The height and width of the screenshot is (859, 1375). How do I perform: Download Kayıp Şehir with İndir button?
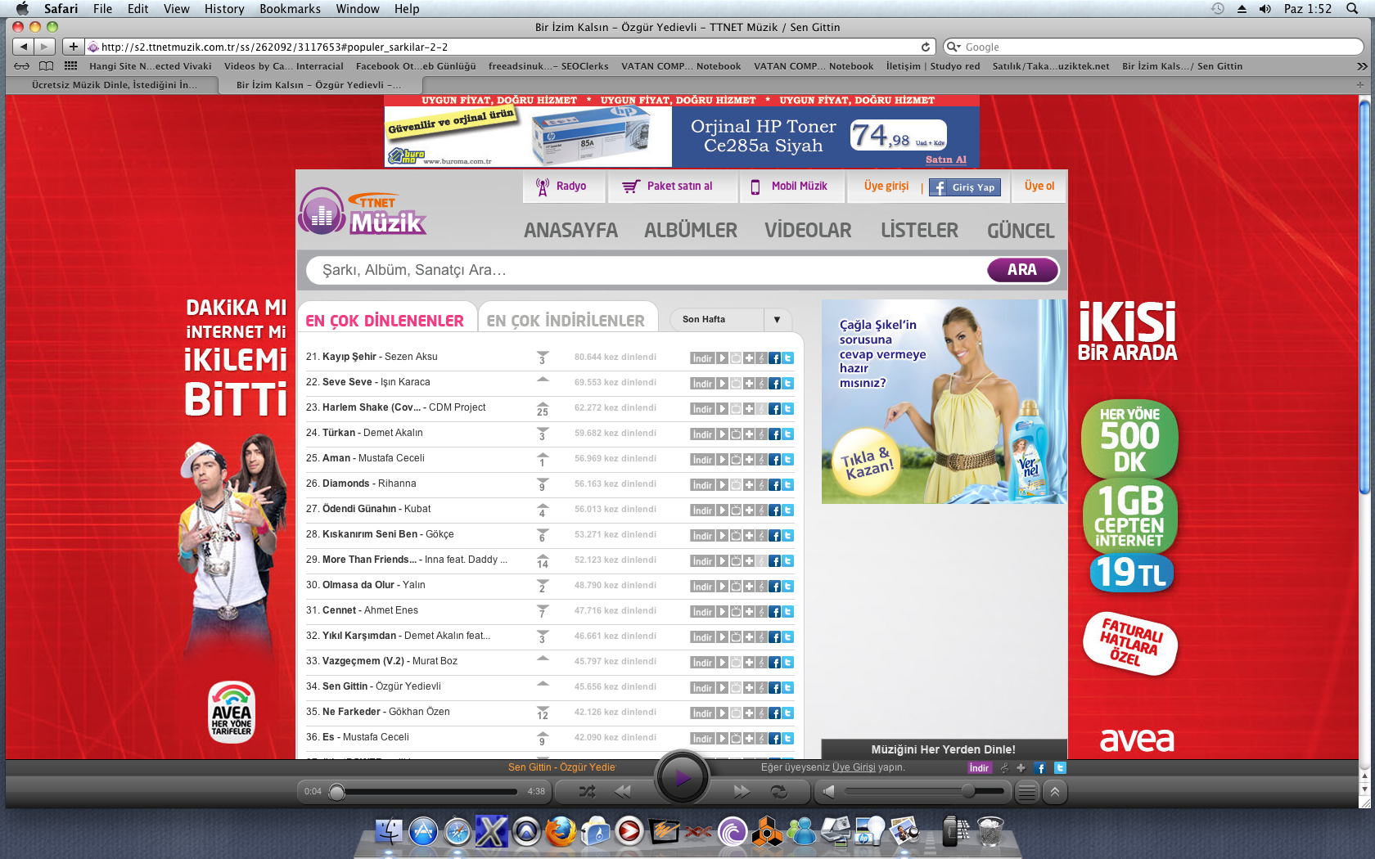tap(702, 358)
